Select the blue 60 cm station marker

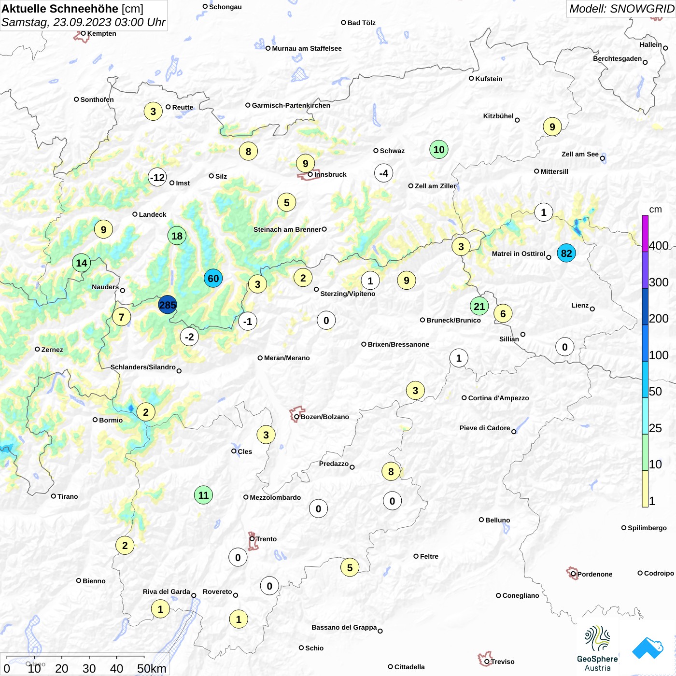(213, 278)
